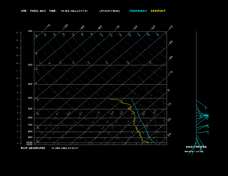Screen dimensions: 228x176
Task: Click the 500 hPa pressure label
Action: pyautogui.click(x=30, y=109)
